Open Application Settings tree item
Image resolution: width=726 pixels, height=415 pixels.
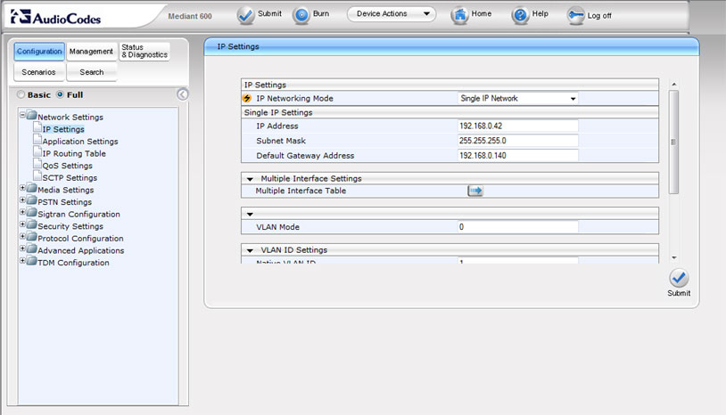click(x=80, y=142)
